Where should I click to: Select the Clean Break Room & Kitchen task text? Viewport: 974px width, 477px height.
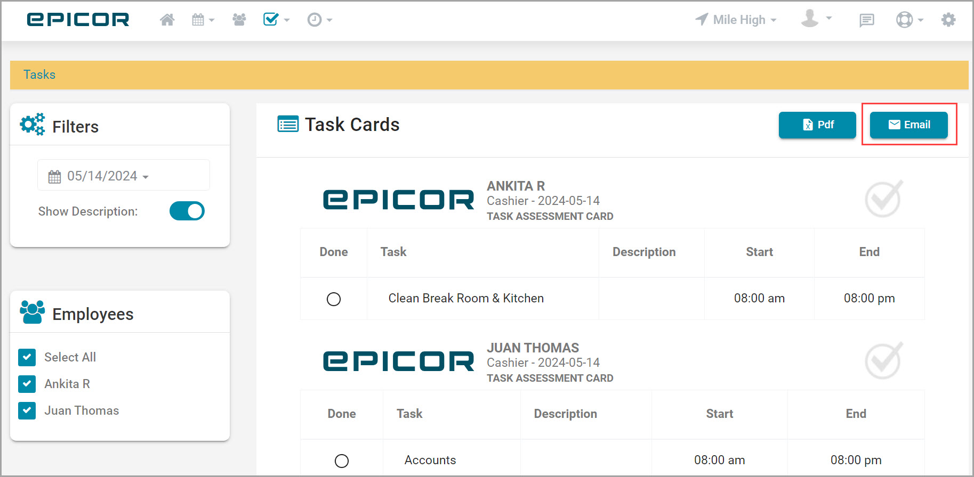(466, 298)
